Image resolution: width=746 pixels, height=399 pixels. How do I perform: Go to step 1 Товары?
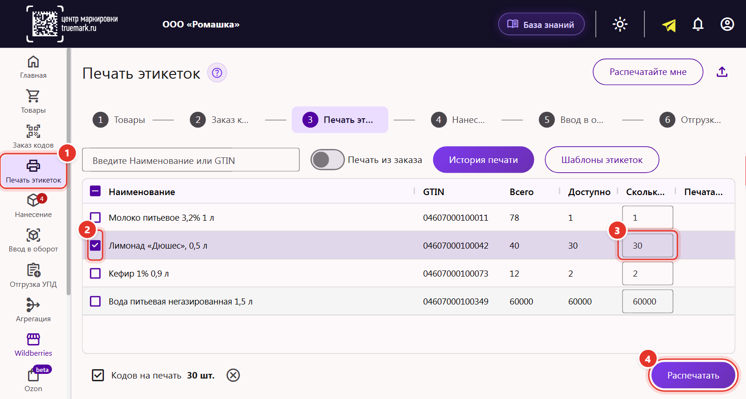point(119,120)
